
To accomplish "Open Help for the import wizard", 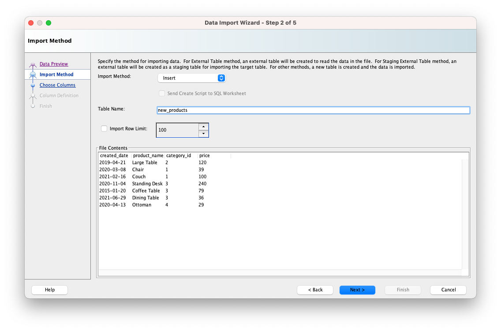I will [50, 290].
